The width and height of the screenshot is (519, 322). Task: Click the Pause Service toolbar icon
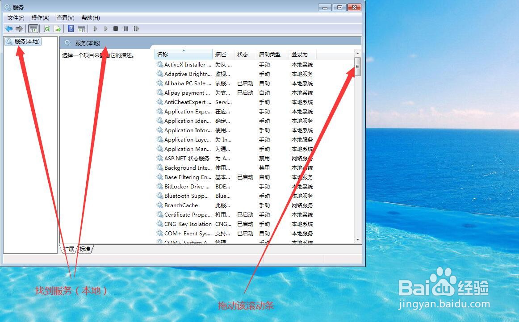(126, 29)
